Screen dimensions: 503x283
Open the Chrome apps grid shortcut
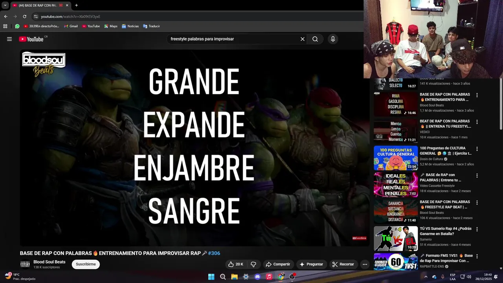tap(5, 26)
